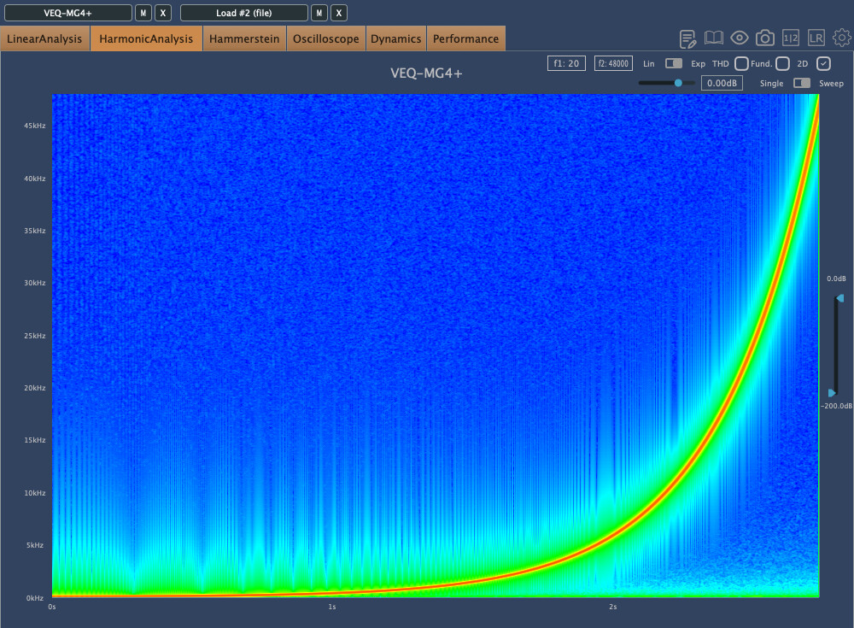This screenshot has height=628, width=854.
Task: Mute the VEQ-MG4+ slot with M
Action: tap(143, 13)
